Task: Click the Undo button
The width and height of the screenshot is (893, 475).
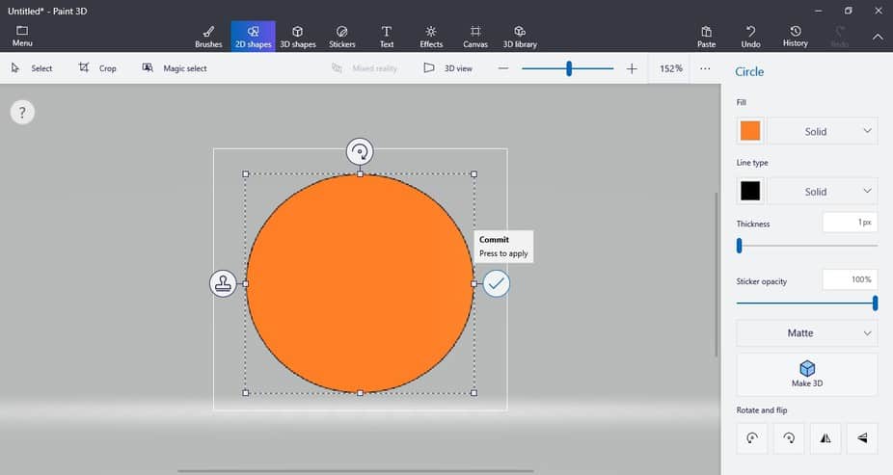Action: tap(750, 37)
